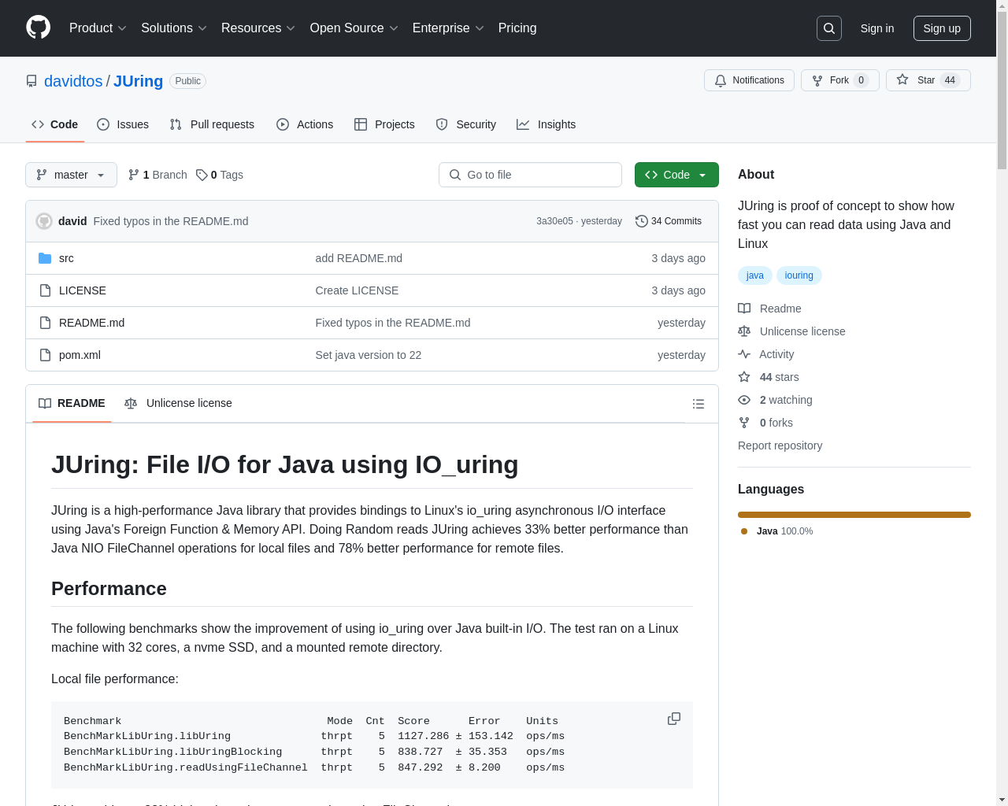The width and height of the screenshot is (1008, 806).
Task: Click the Fork button
Action: click(839, 80)
